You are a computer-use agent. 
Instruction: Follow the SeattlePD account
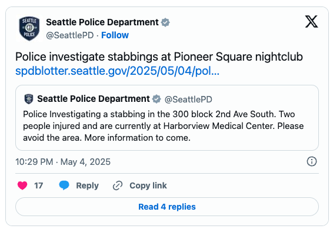pyautogui.click(x=115, y=35)
